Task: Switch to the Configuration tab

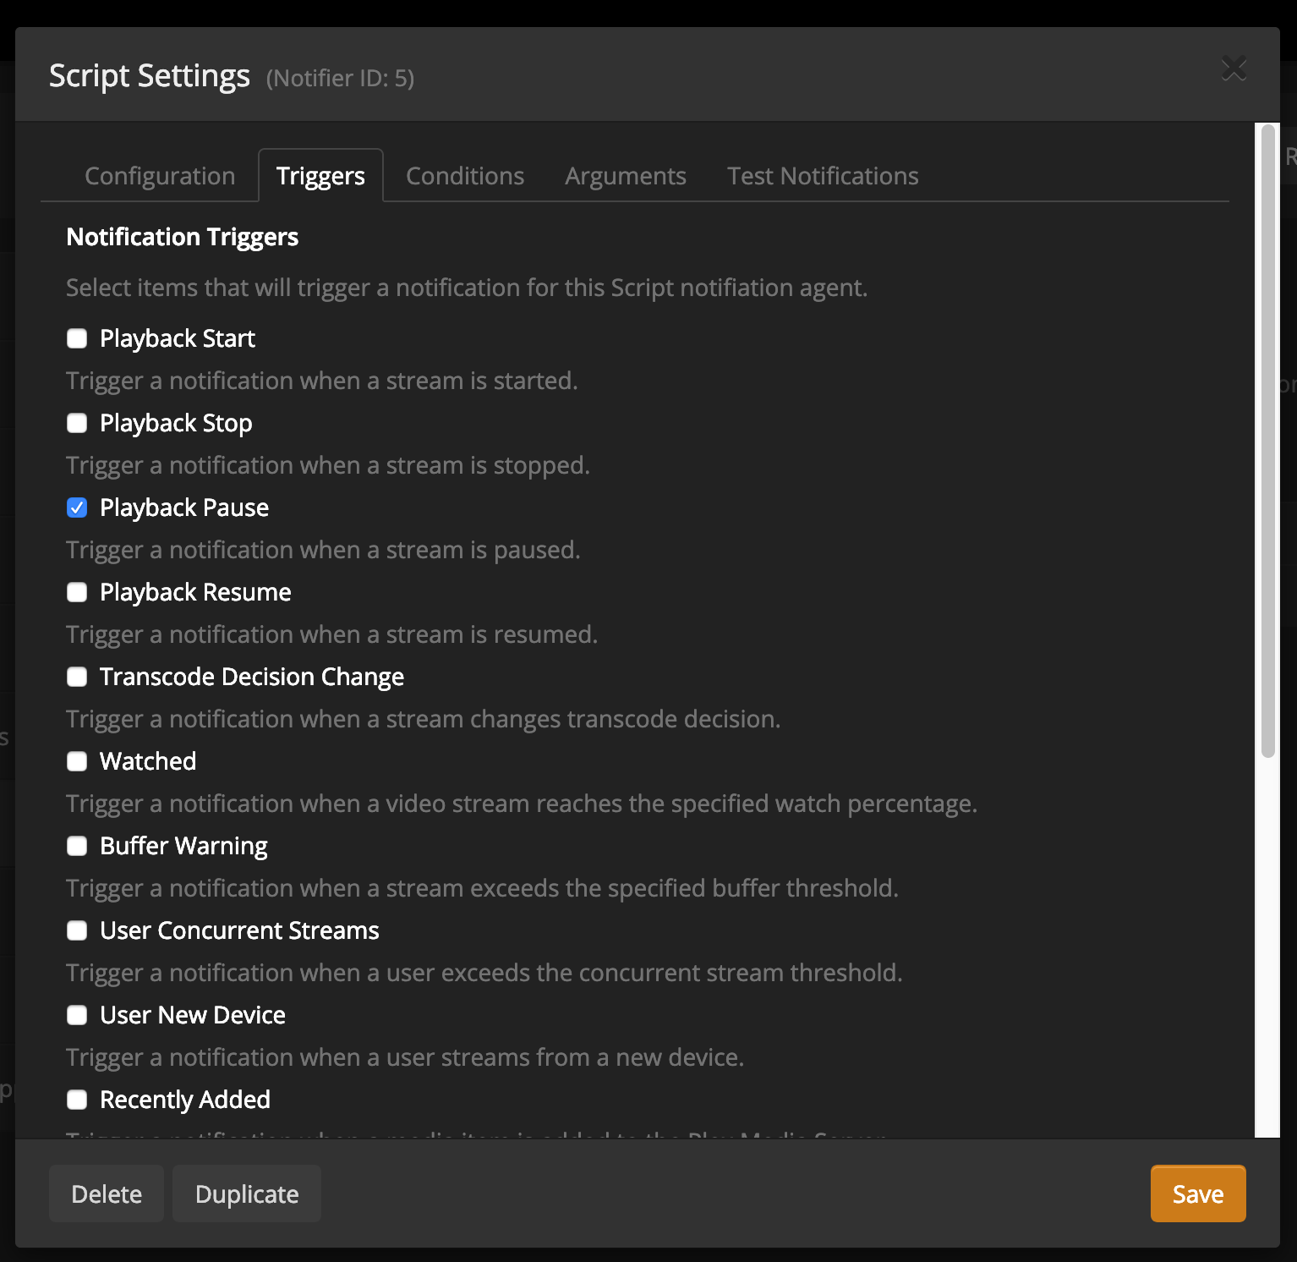Action: 159,175
